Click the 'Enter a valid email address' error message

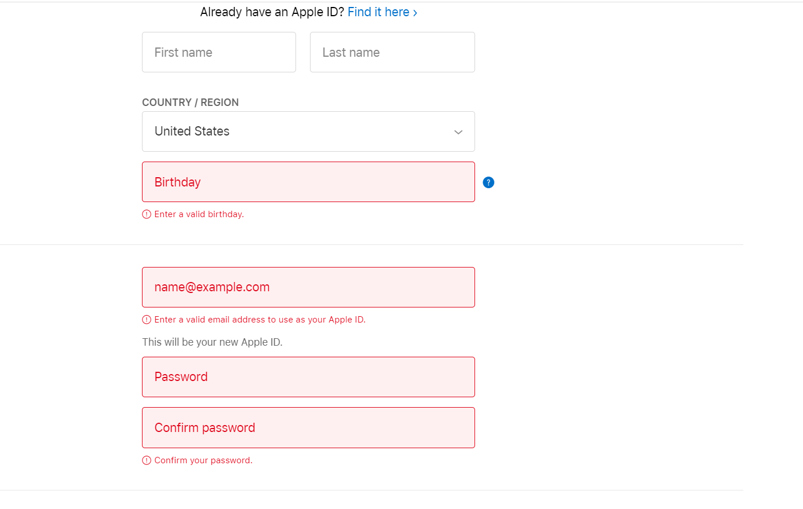tap(260, 320)
